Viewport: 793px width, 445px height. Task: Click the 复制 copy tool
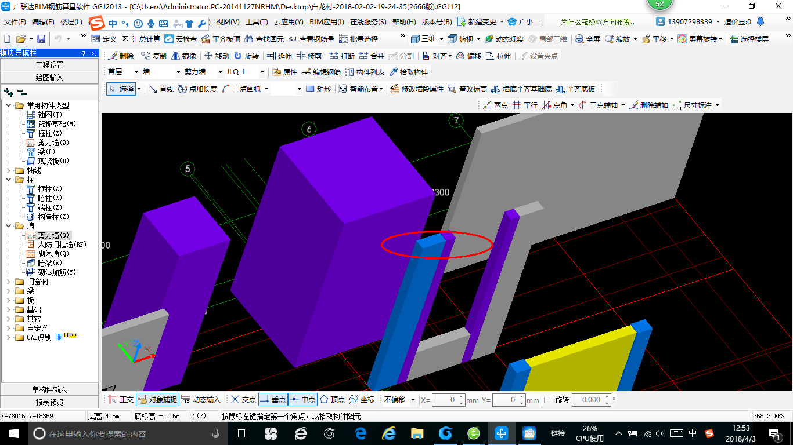coord(154,56)
